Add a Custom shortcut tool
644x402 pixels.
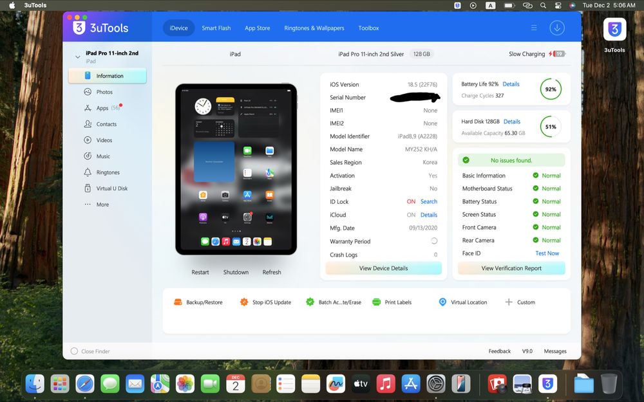[x=520, y=302]
